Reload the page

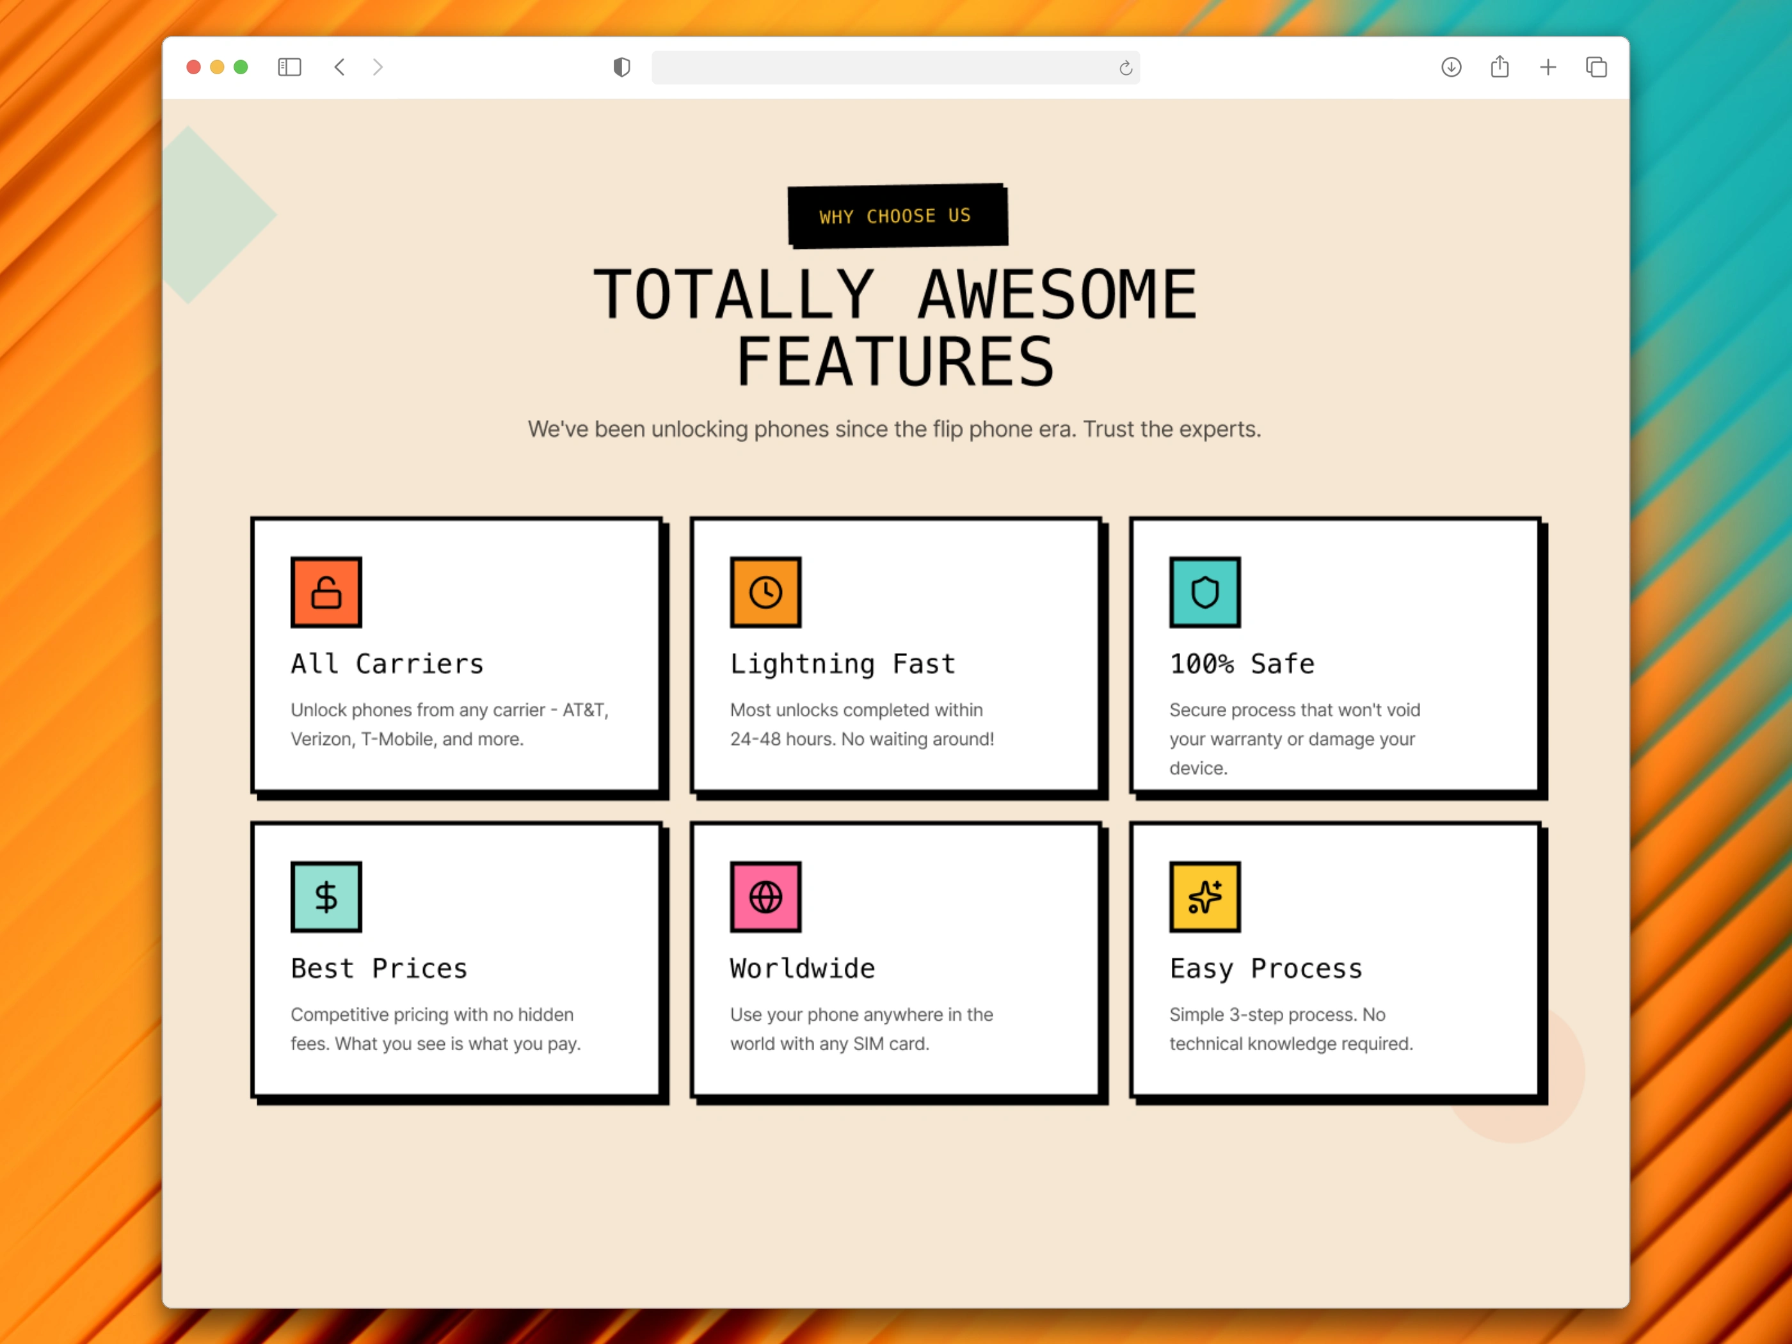[1125, 68]
